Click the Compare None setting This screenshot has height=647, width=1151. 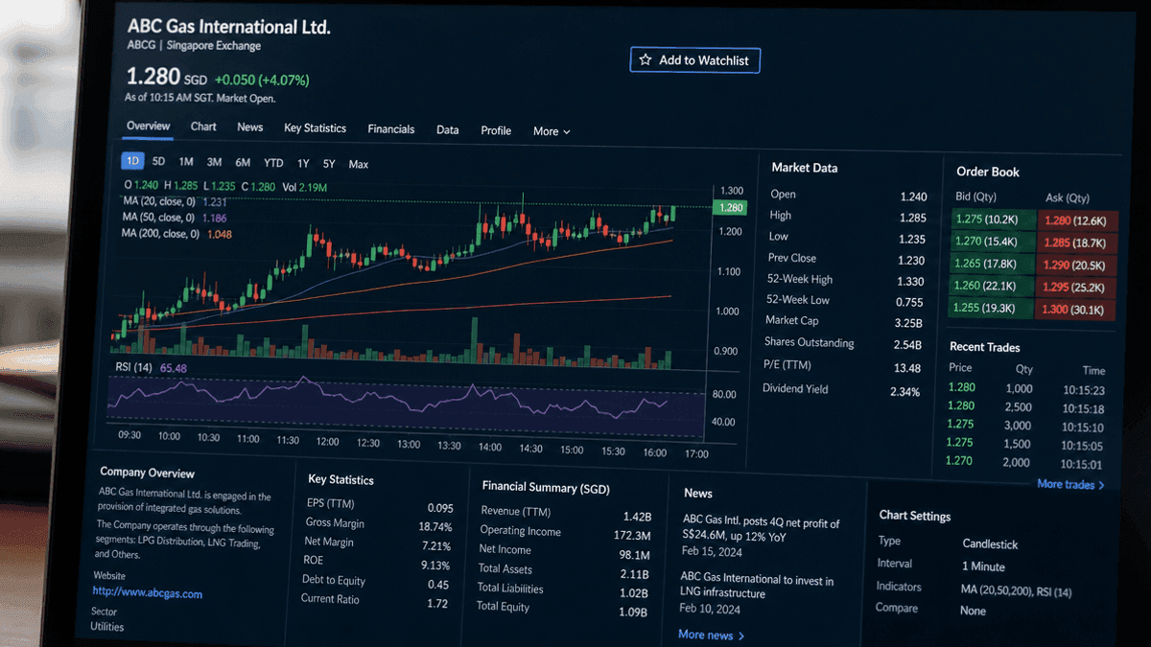coord(973,611)
